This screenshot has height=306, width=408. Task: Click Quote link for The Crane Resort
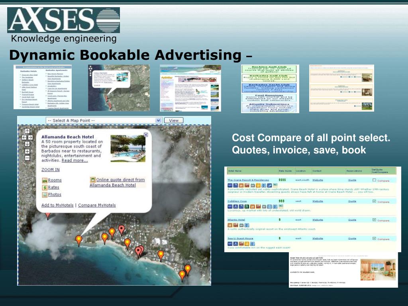pyautogui.click(x=352, y=180)
